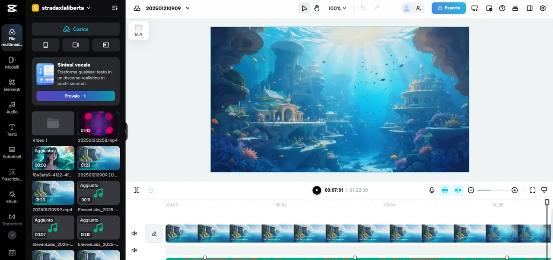The image size is (553, 260).
Task: Expand more sidebar items with down chevron
Action: tap(12, 235)
